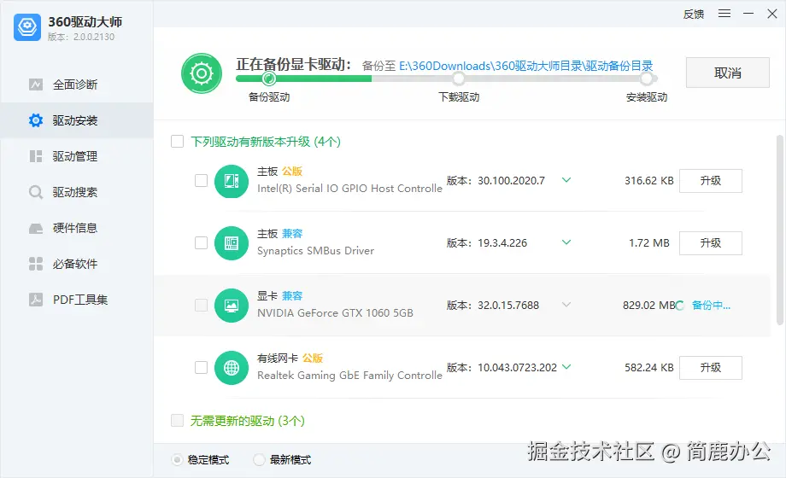
Task: Check the Intel Serial IO GPIO driver checkbox
Action: tap(201, 180)
